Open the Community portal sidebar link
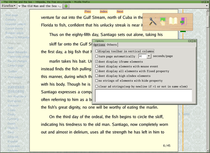 click(18, 57)
